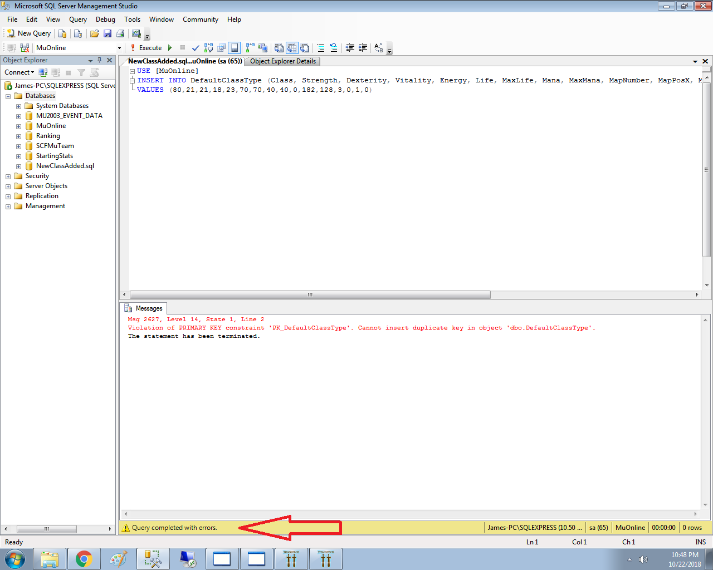The height and width of the screenshot is (570, 713).
Task: Select Results to File option
Action: click(x=305, y=48)
